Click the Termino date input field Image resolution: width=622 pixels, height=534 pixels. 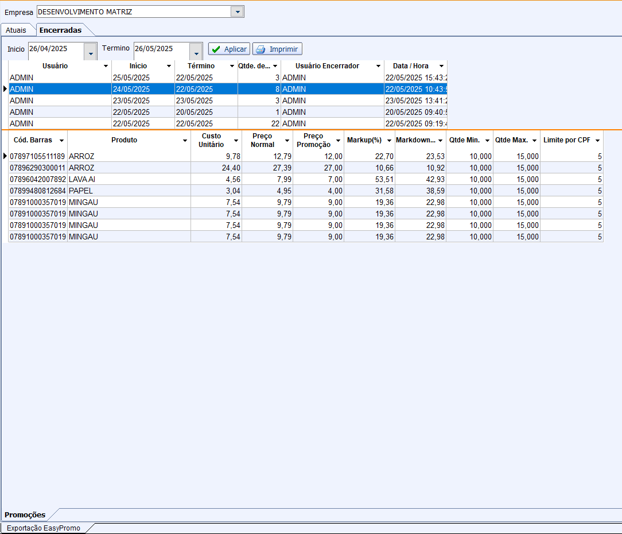[161, 49]
